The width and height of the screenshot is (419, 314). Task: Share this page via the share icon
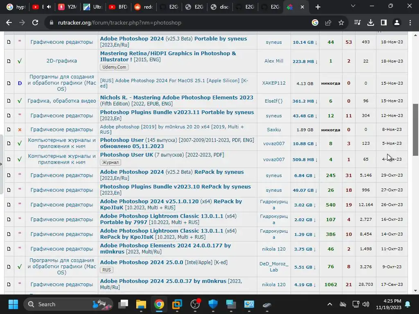click(328, 23)
